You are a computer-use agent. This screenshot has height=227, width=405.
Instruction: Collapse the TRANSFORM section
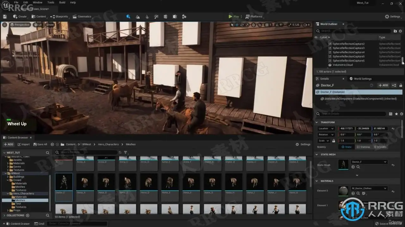317,122
